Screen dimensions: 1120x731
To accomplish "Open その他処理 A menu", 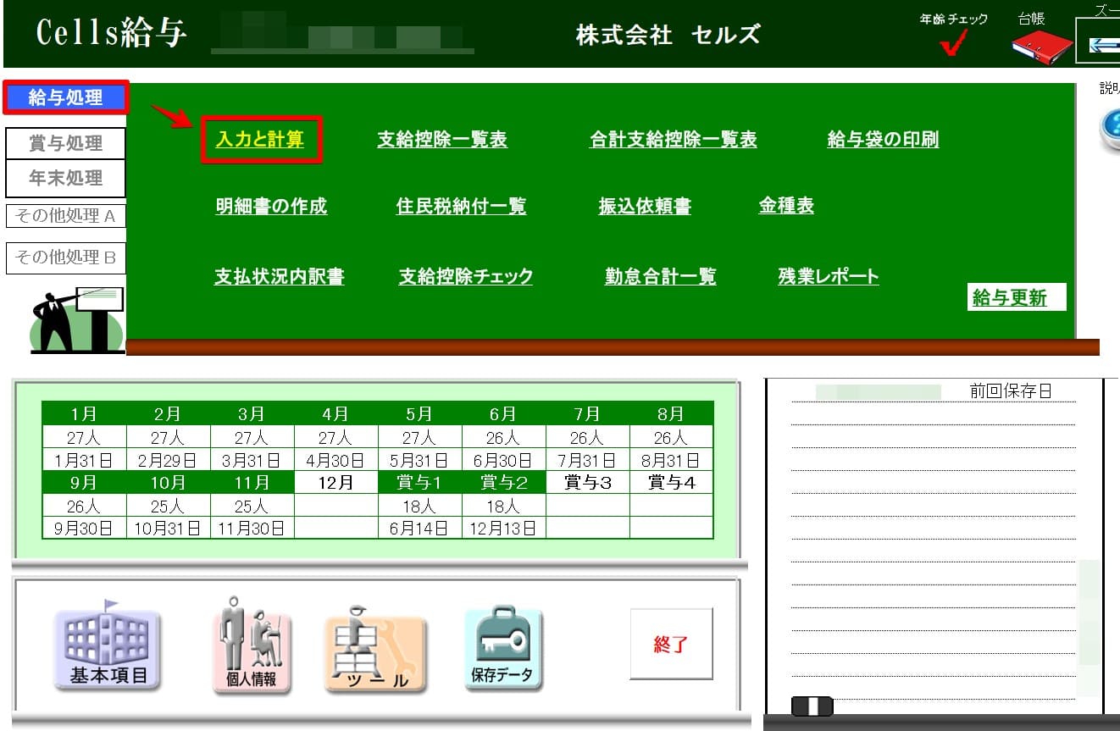I will pyautogui.click(x=65, y=216).
